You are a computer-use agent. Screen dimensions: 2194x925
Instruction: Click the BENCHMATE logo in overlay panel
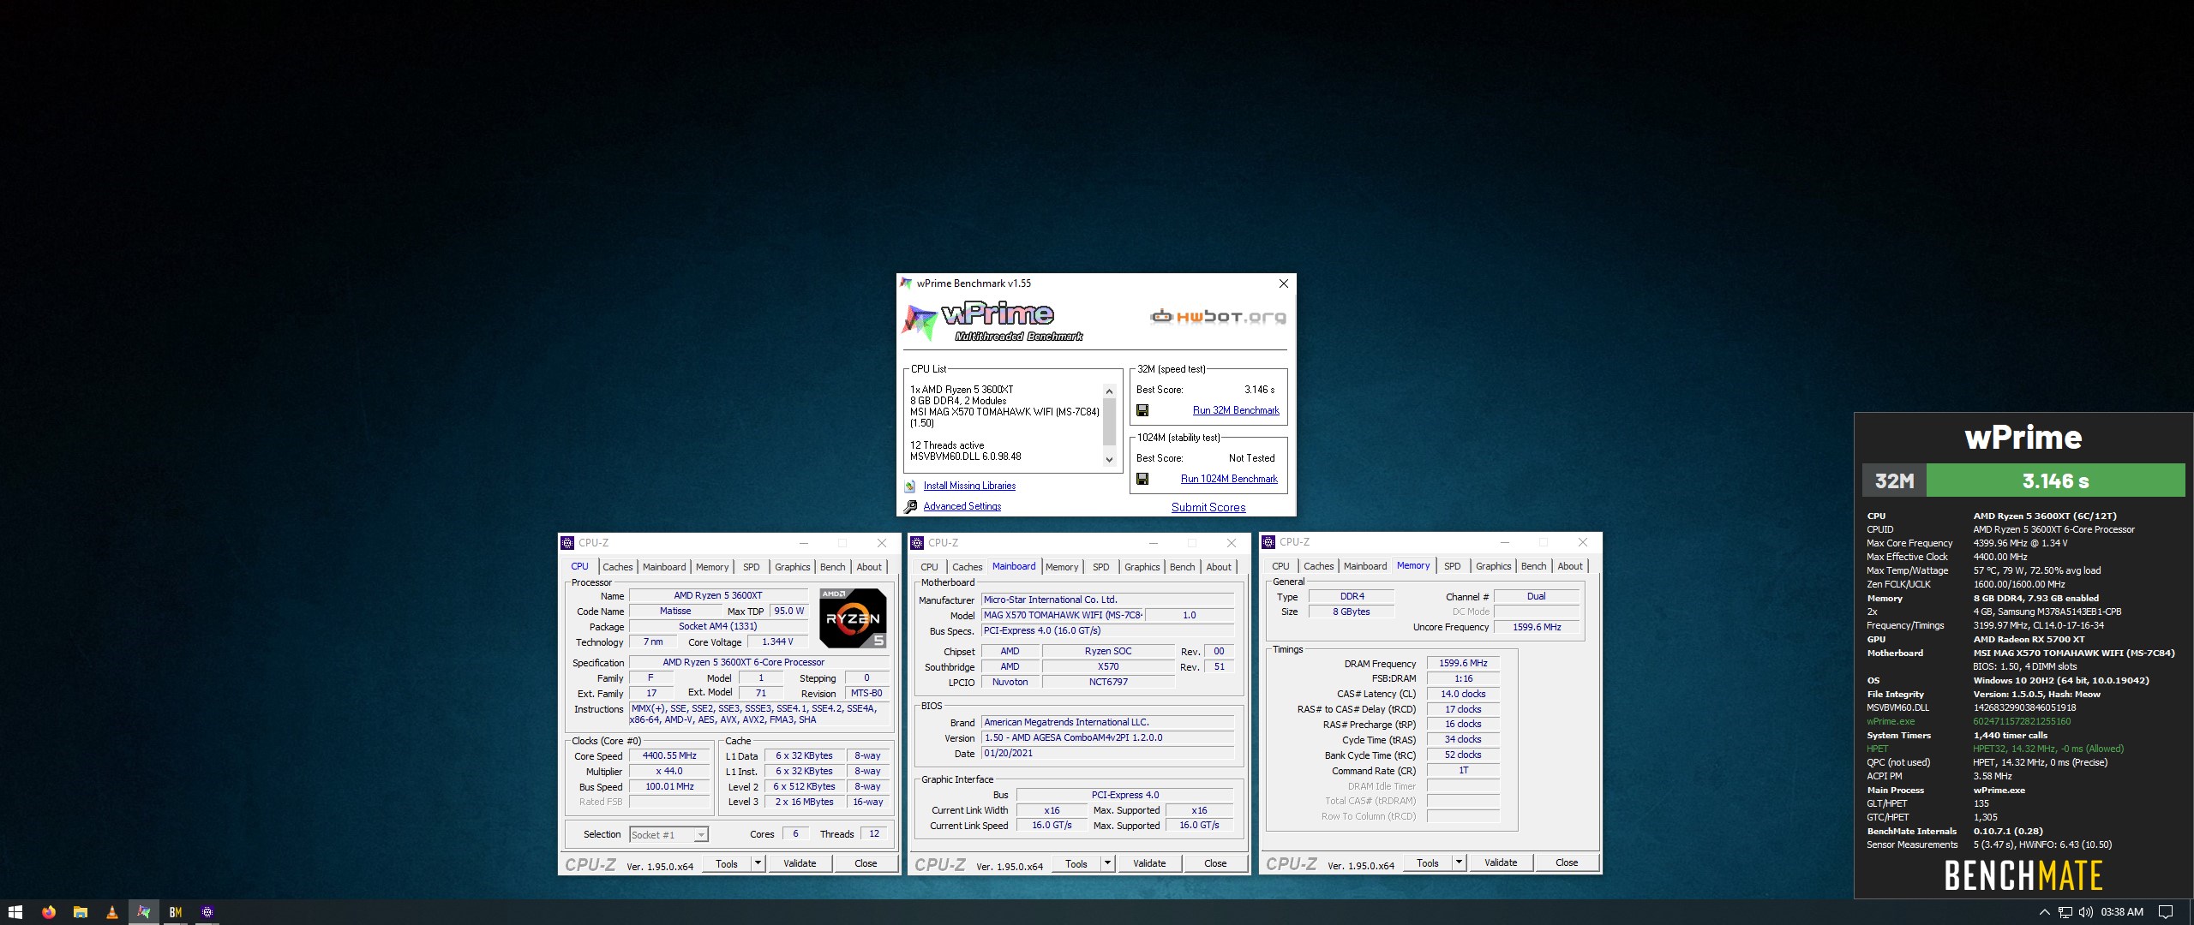pyautogui.click(x=2023, y=875)
